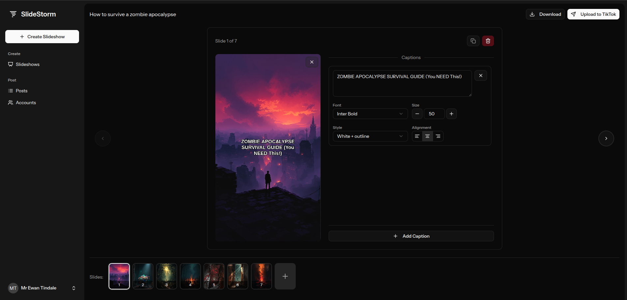Go to next slide arrow
Screen dimensions: 627x300
tap(606, 138)
